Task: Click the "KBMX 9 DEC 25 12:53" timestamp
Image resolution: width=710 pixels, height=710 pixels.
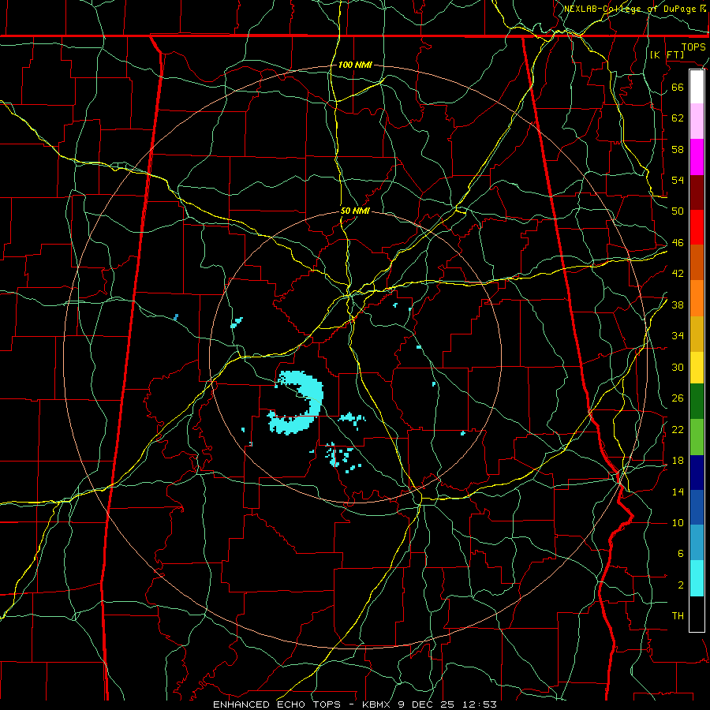Action: pos(429,704)
